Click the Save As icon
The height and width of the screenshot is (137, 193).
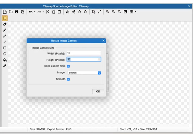tap(23, 12)
